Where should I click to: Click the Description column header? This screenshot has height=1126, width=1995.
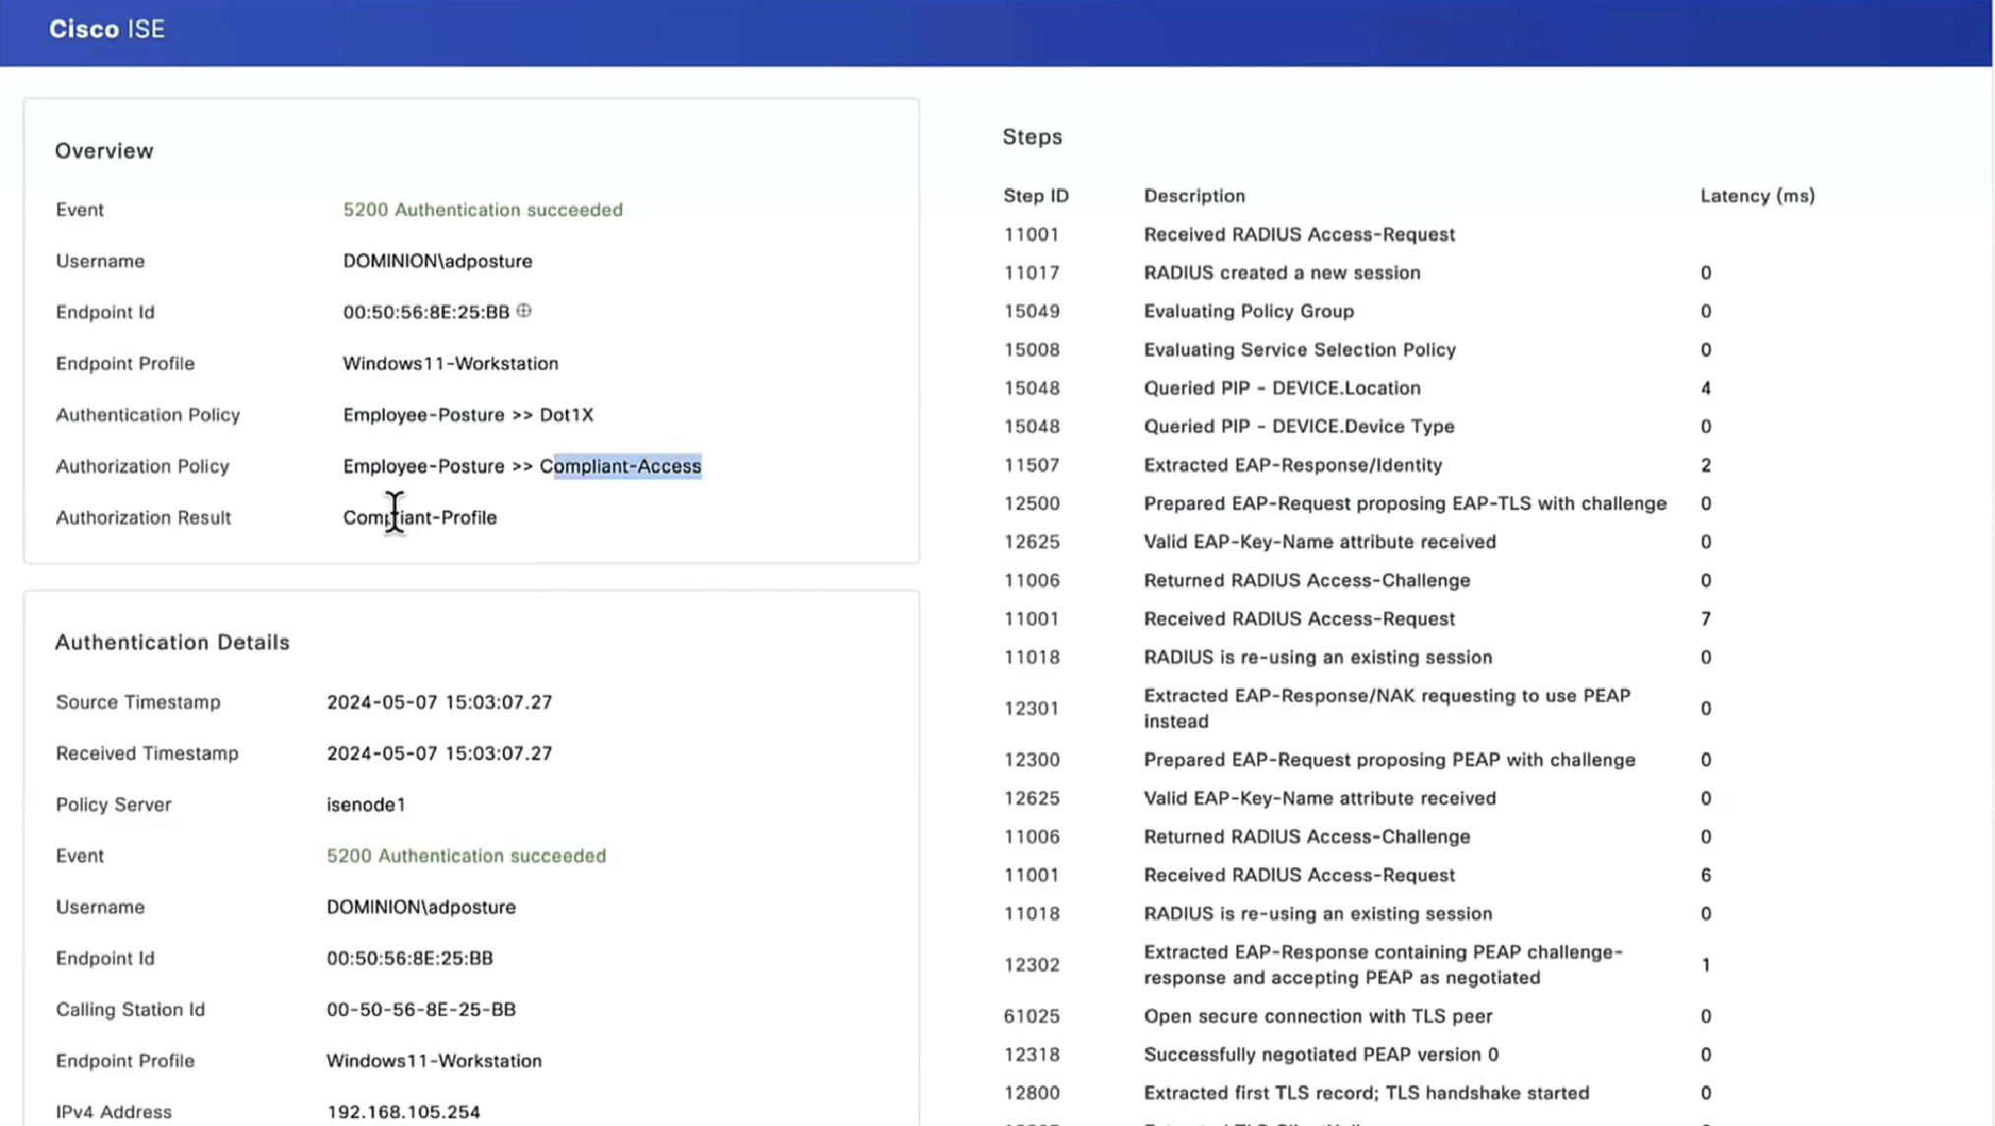tap(1194, 196)
